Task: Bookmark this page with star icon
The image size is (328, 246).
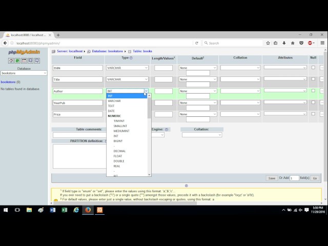Action: pos(268,43)
